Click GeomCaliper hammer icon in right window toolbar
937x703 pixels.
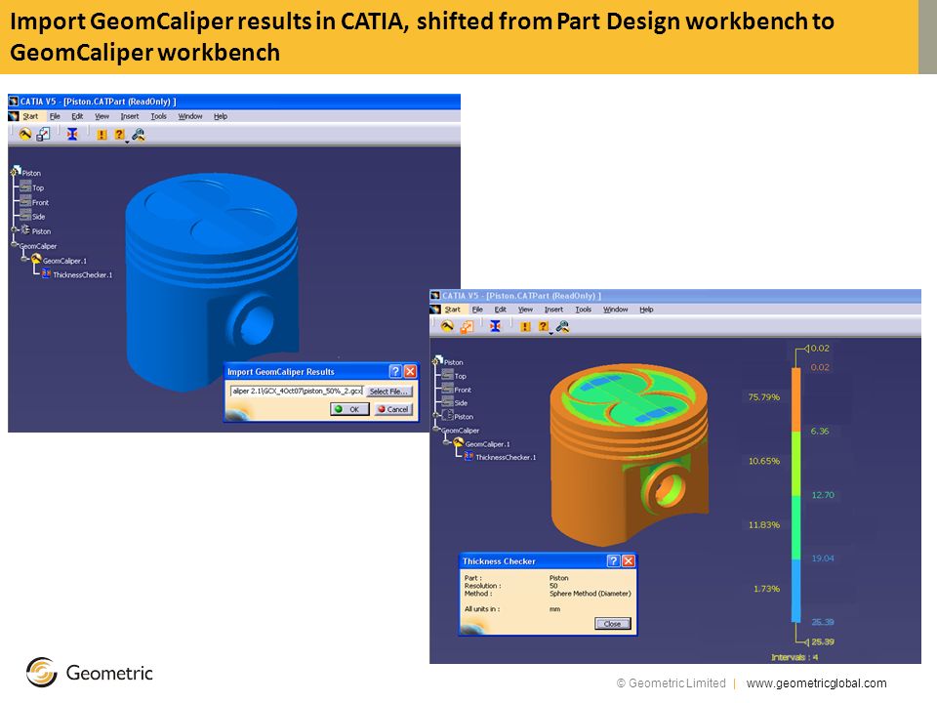[x=448, y=326]
